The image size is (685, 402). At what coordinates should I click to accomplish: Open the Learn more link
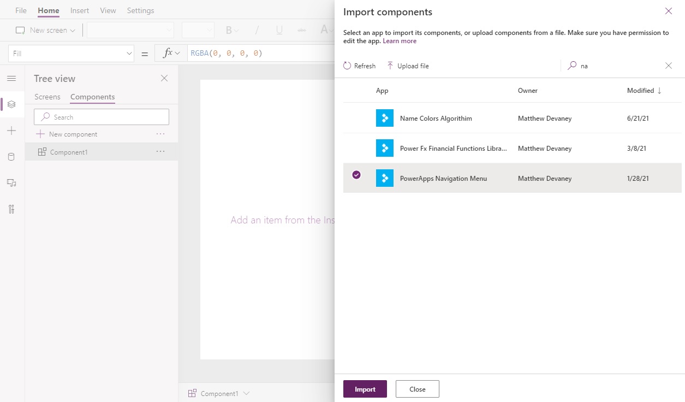tap(400, 40)
